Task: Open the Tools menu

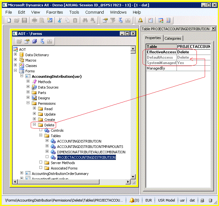Action: coord(74,12)
